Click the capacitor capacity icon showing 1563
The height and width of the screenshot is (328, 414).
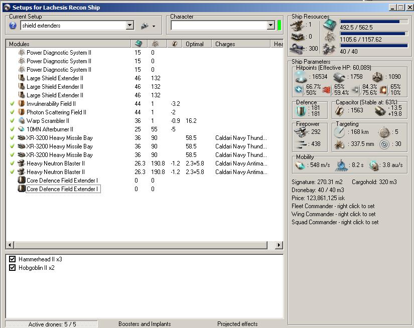pos(340,111)
